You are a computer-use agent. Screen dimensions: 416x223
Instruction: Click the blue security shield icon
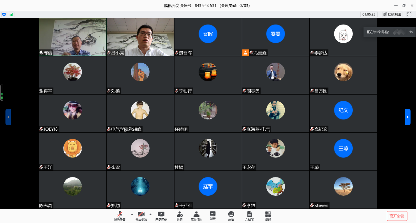coord(4,14)
